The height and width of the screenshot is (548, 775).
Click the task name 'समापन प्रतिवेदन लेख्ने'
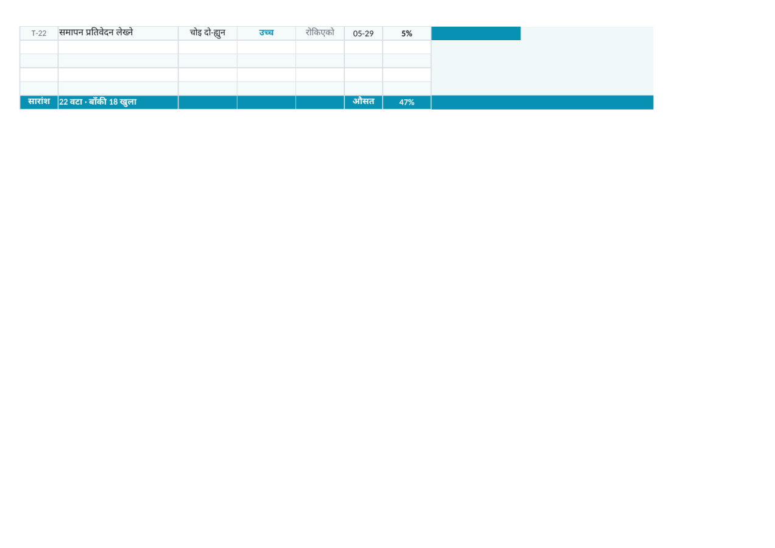tap(96, 33)
